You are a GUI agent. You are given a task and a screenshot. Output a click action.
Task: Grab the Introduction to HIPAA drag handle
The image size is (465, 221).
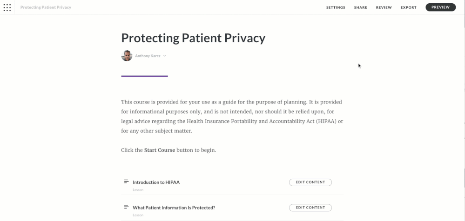126,182
